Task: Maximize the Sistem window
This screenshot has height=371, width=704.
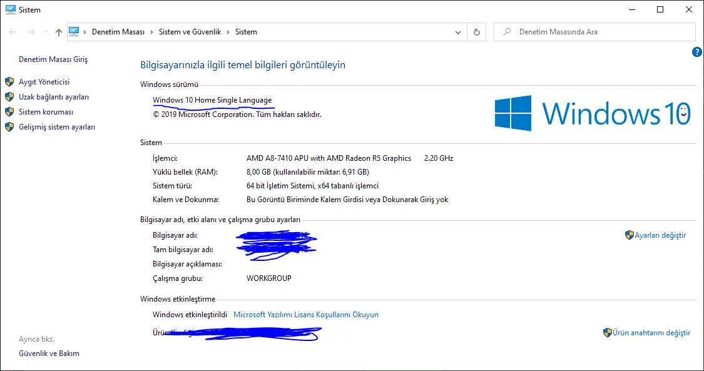Action: click(660, 9)
